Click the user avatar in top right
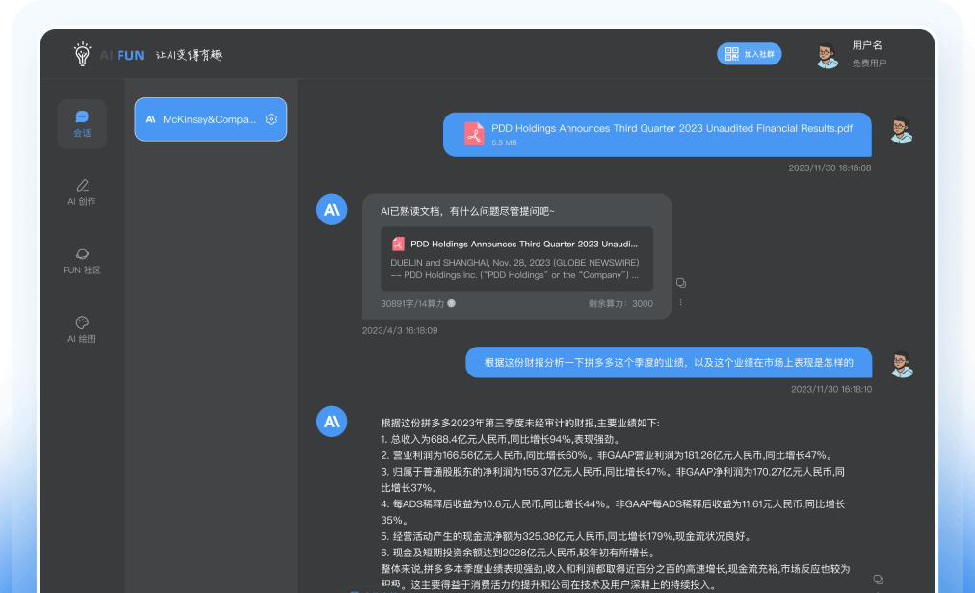Screen dimensions: 975x593 click(827, 54)
